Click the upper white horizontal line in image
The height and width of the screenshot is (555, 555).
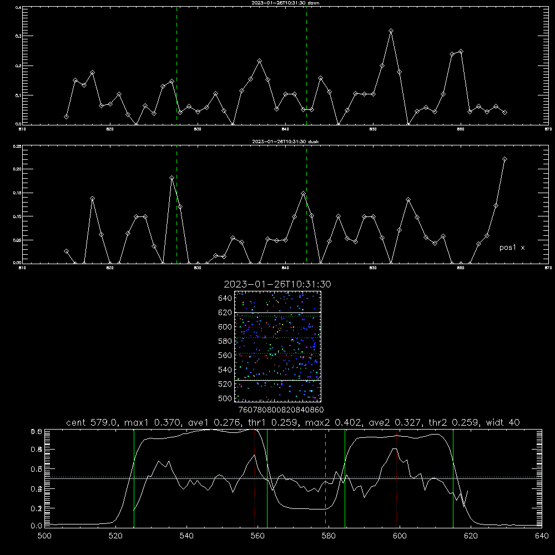(x=278, y=313)
